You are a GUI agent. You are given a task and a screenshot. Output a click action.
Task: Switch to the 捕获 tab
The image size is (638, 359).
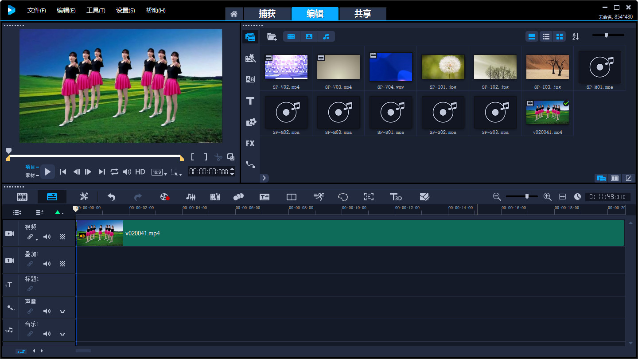(x=267, y=14)
